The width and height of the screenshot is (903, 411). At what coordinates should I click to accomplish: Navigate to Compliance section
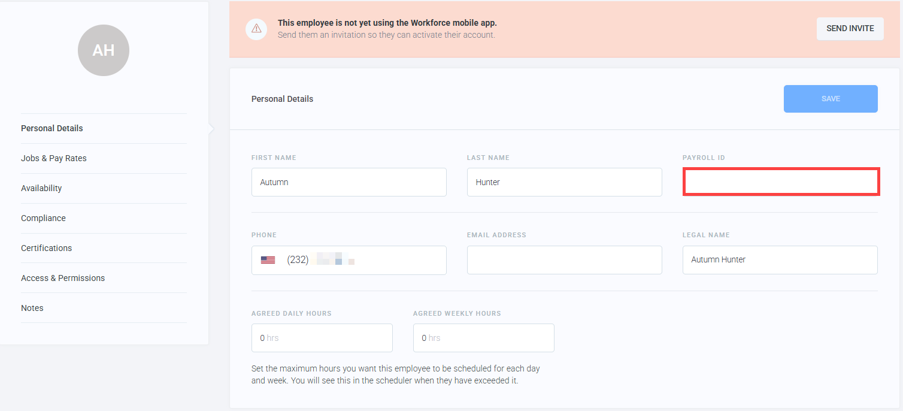pos(43,218)
